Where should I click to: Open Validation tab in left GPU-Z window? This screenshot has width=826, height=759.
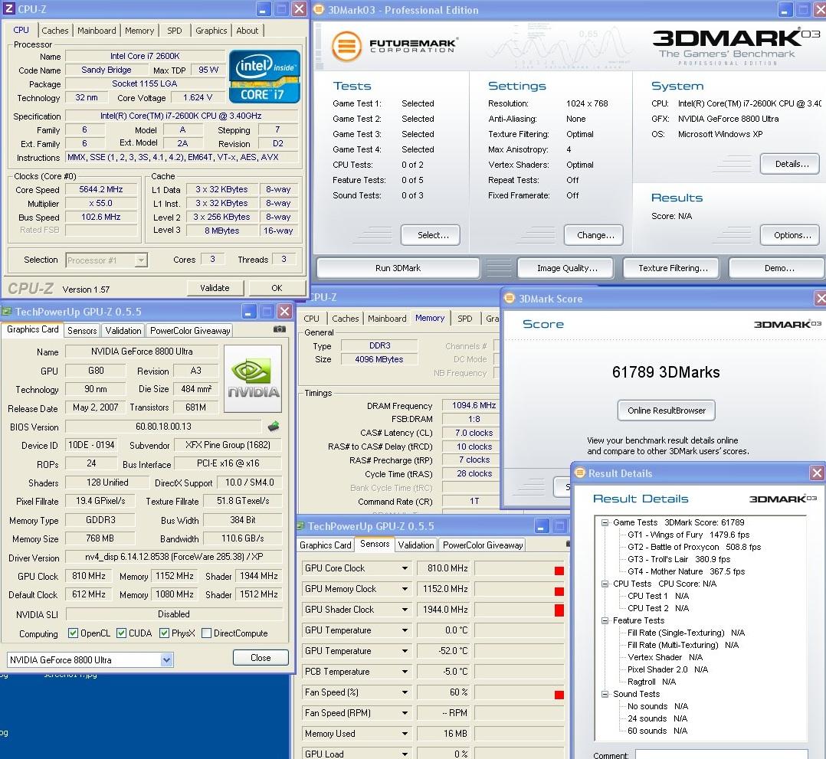pos(123,330)
